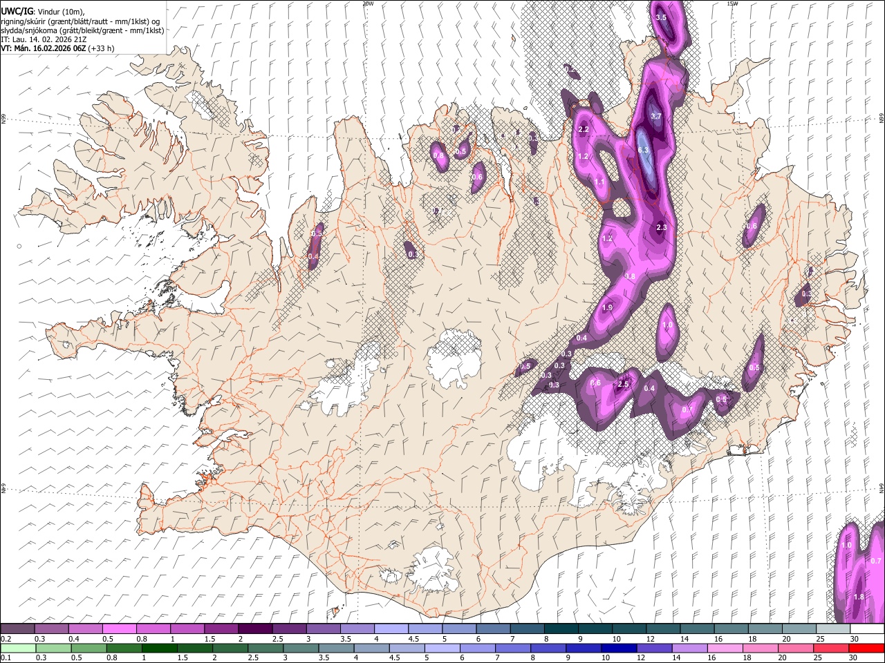Viewport: 885px width, 663px height.
Task: Click the 'UWC/IG: Vindur (10m)' title line
Action: [x=42, y=11]
